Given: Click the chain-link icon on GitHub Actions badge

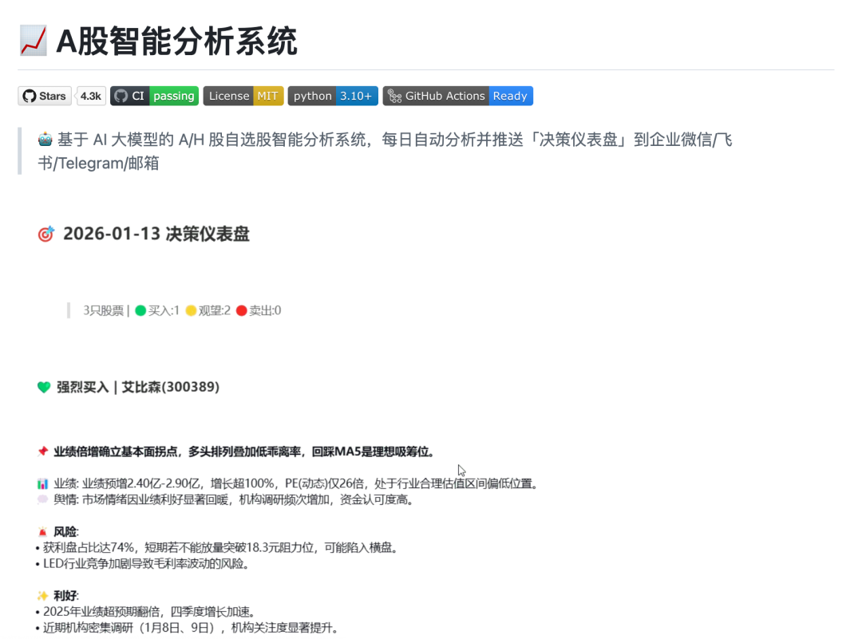Looking at the screenshot, I should coord(393,96).
